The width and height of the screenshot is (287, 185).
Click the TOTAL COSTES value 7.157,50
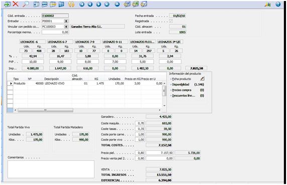159,145
